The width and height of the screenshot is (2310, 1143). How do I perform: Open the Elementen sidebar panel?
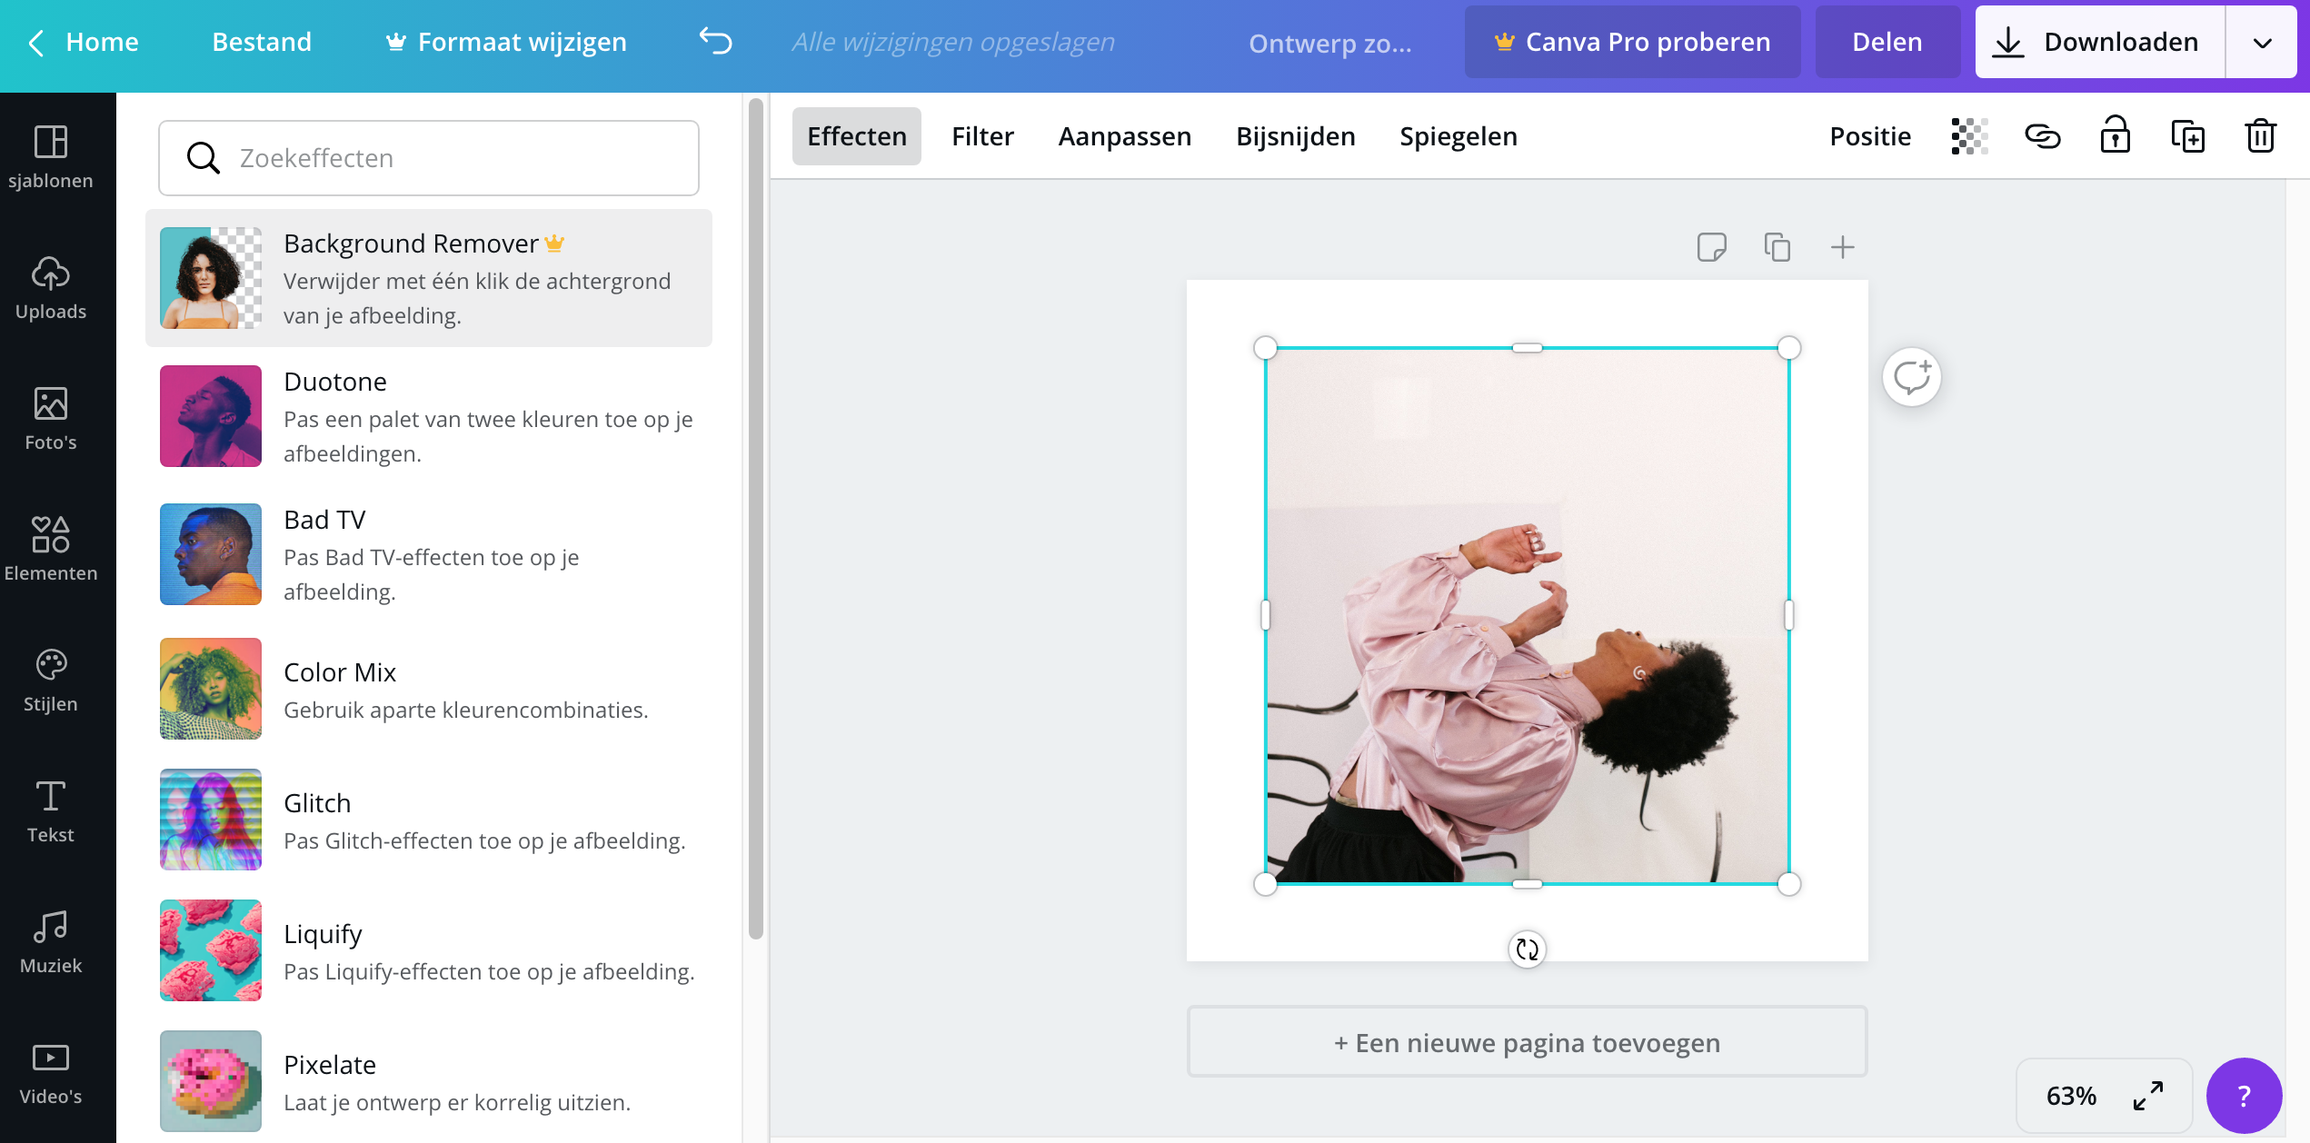51,551
